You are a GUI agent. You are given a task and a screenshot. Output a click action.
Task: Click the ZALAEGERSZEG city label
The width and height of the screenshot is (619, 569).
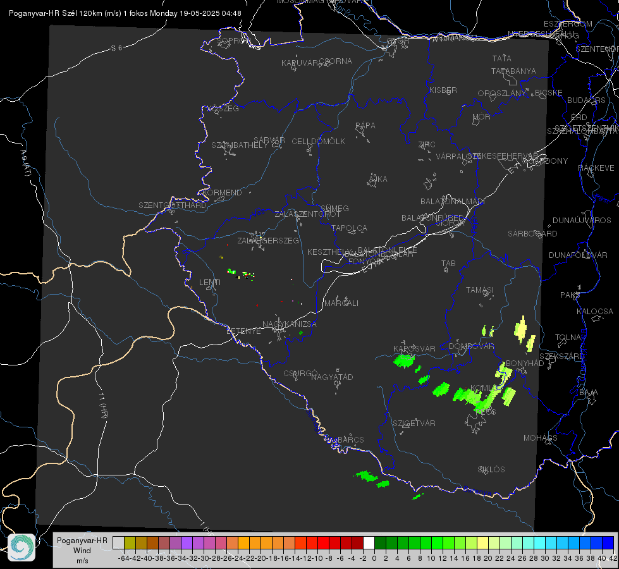point(267,240)
